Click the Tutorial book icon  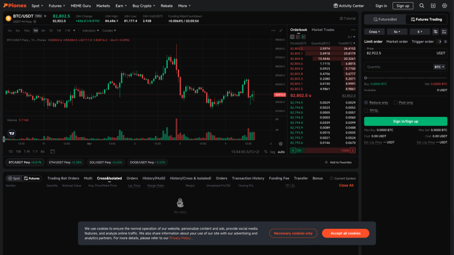click(341, 19)
